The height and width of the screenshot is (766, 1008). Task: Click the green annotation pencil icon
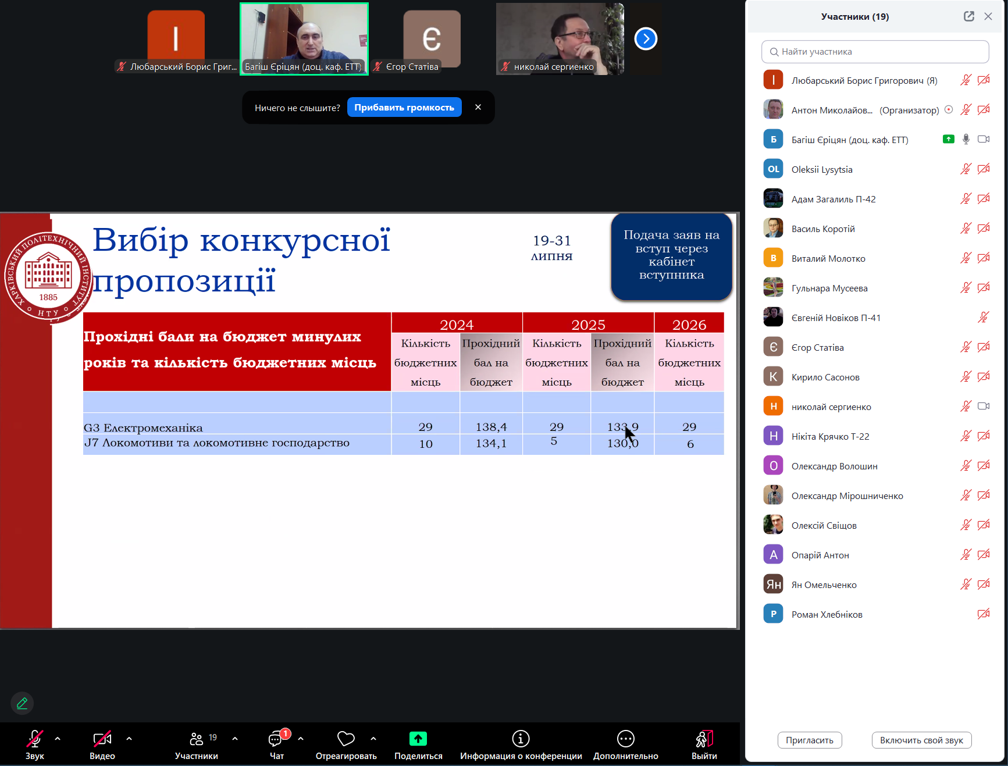[22, 703]
